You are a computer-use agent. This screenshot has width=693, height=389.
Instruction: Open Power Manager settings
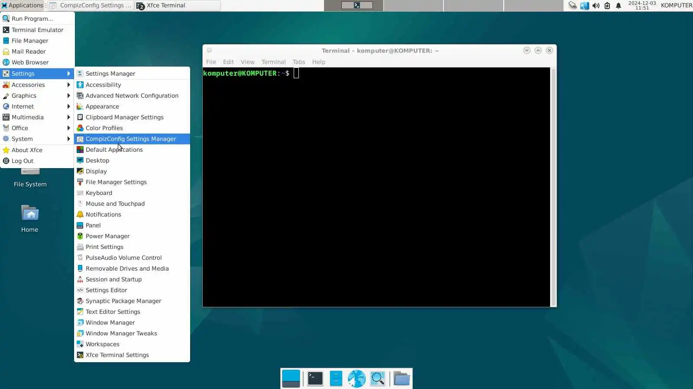point(132,236)
